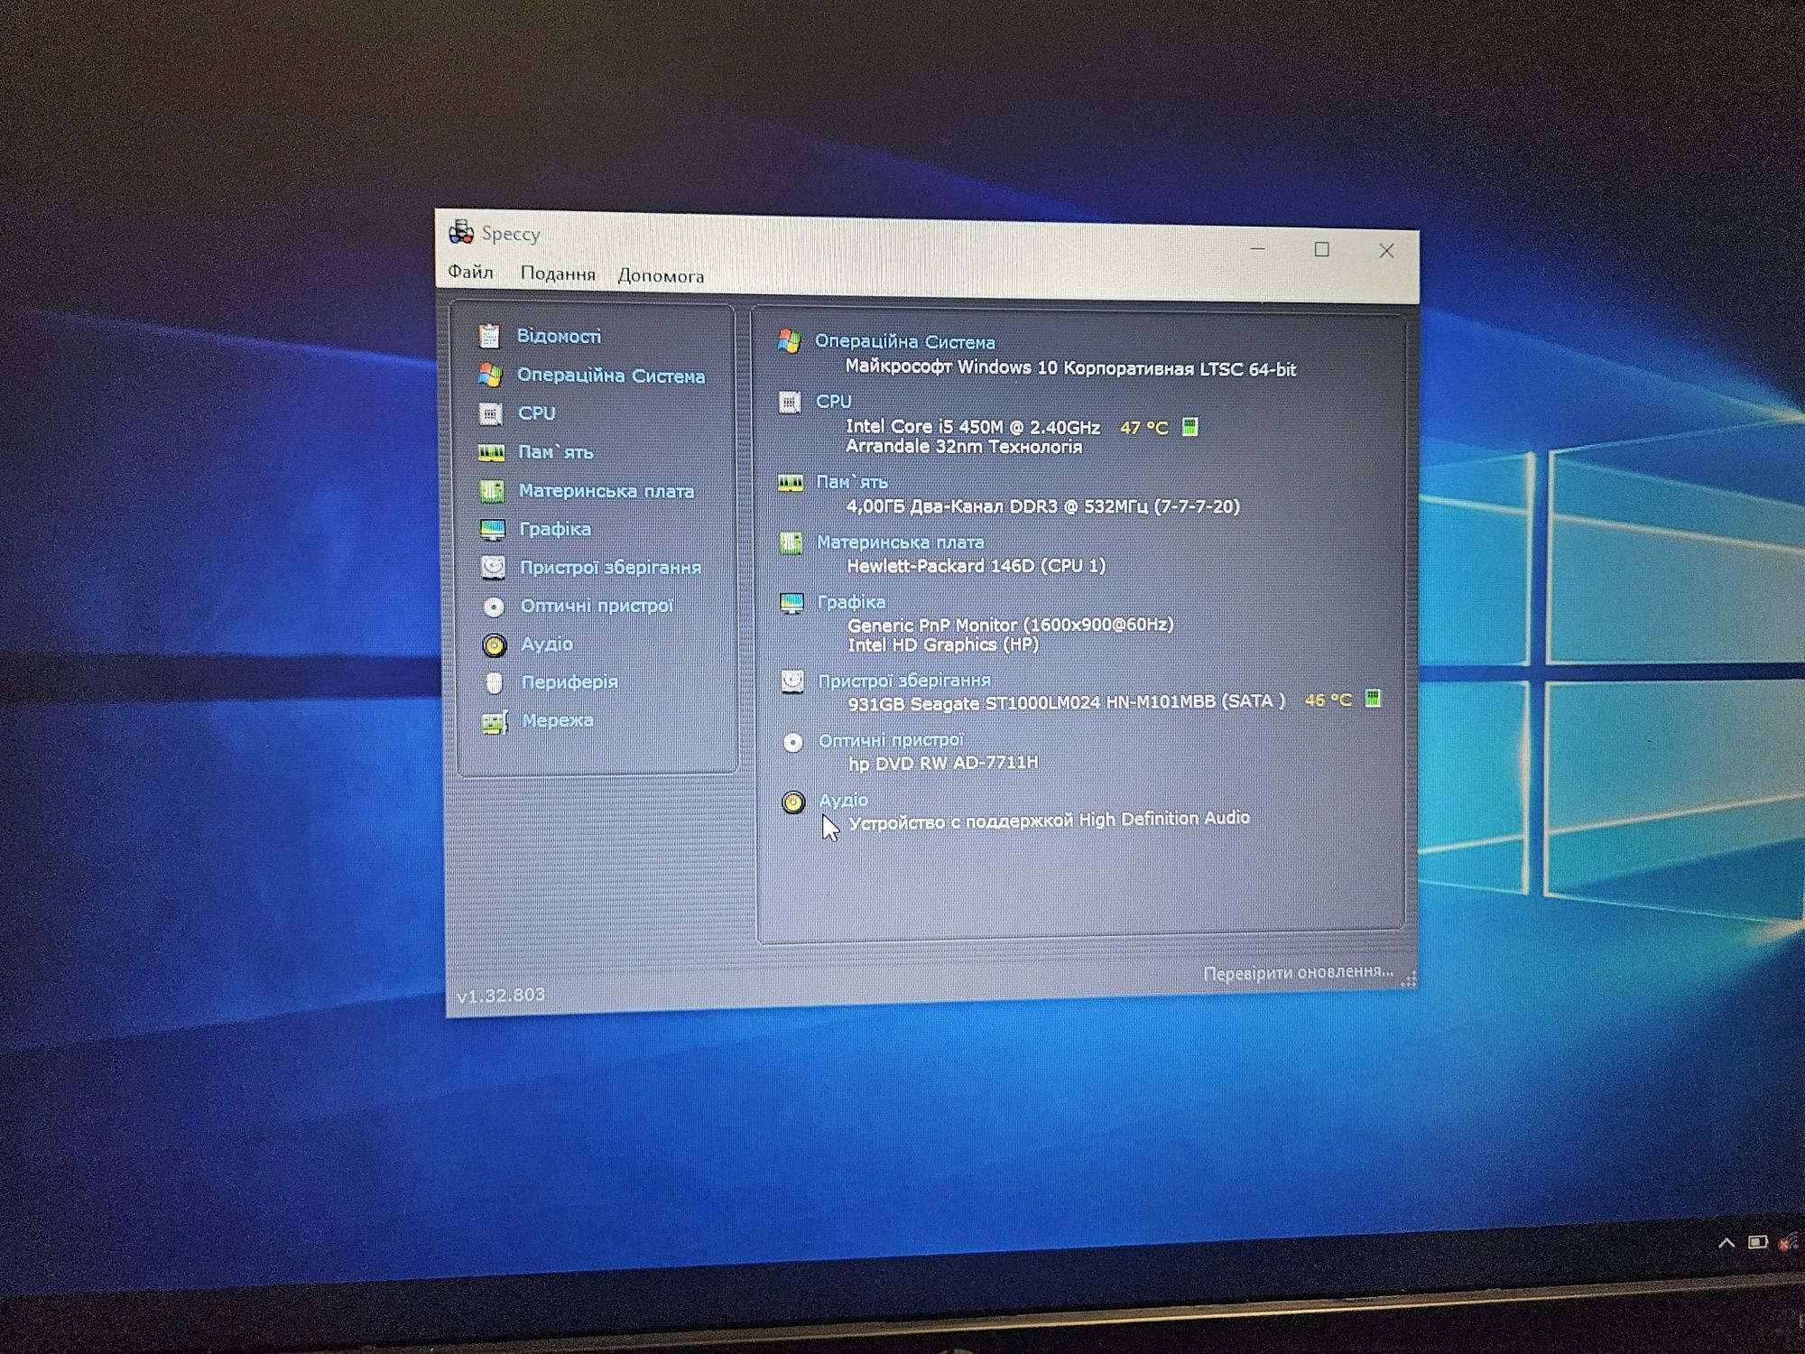Open the Подання menu
The height and width of the screenshot is (1354, 1805).
click(558, 274)
